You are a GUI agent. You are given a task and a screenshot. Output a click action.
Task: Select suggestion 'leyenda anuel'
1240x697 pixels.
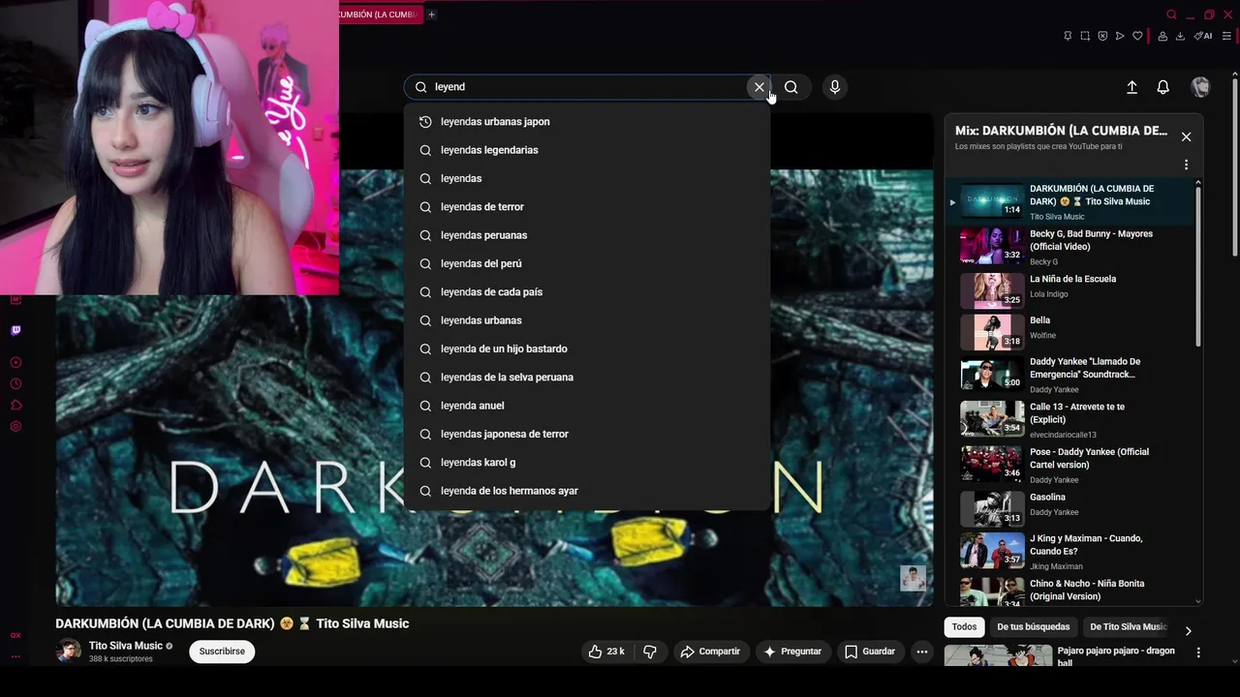pos(587,406)
